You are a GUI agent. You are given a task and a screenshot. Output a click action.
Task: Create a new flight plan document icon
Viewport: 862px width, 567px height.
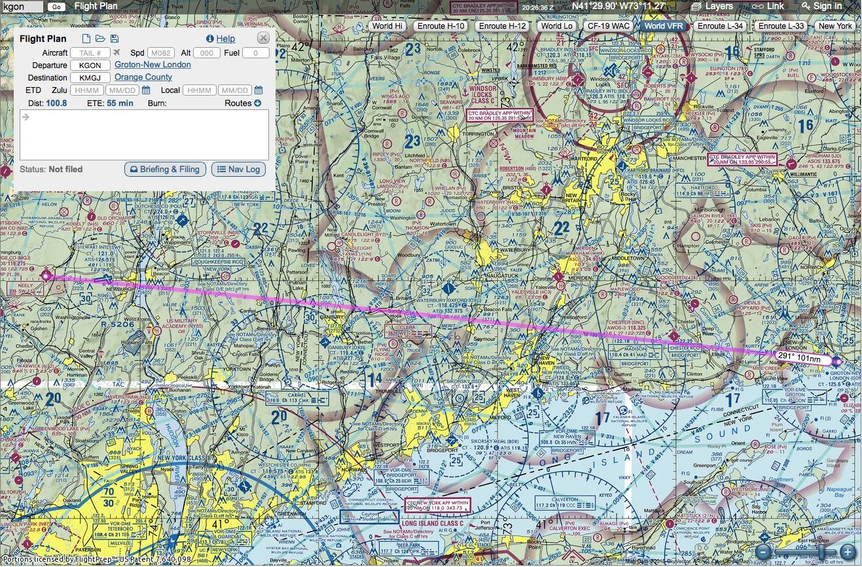pyautogui.click(x=86, y=39)
